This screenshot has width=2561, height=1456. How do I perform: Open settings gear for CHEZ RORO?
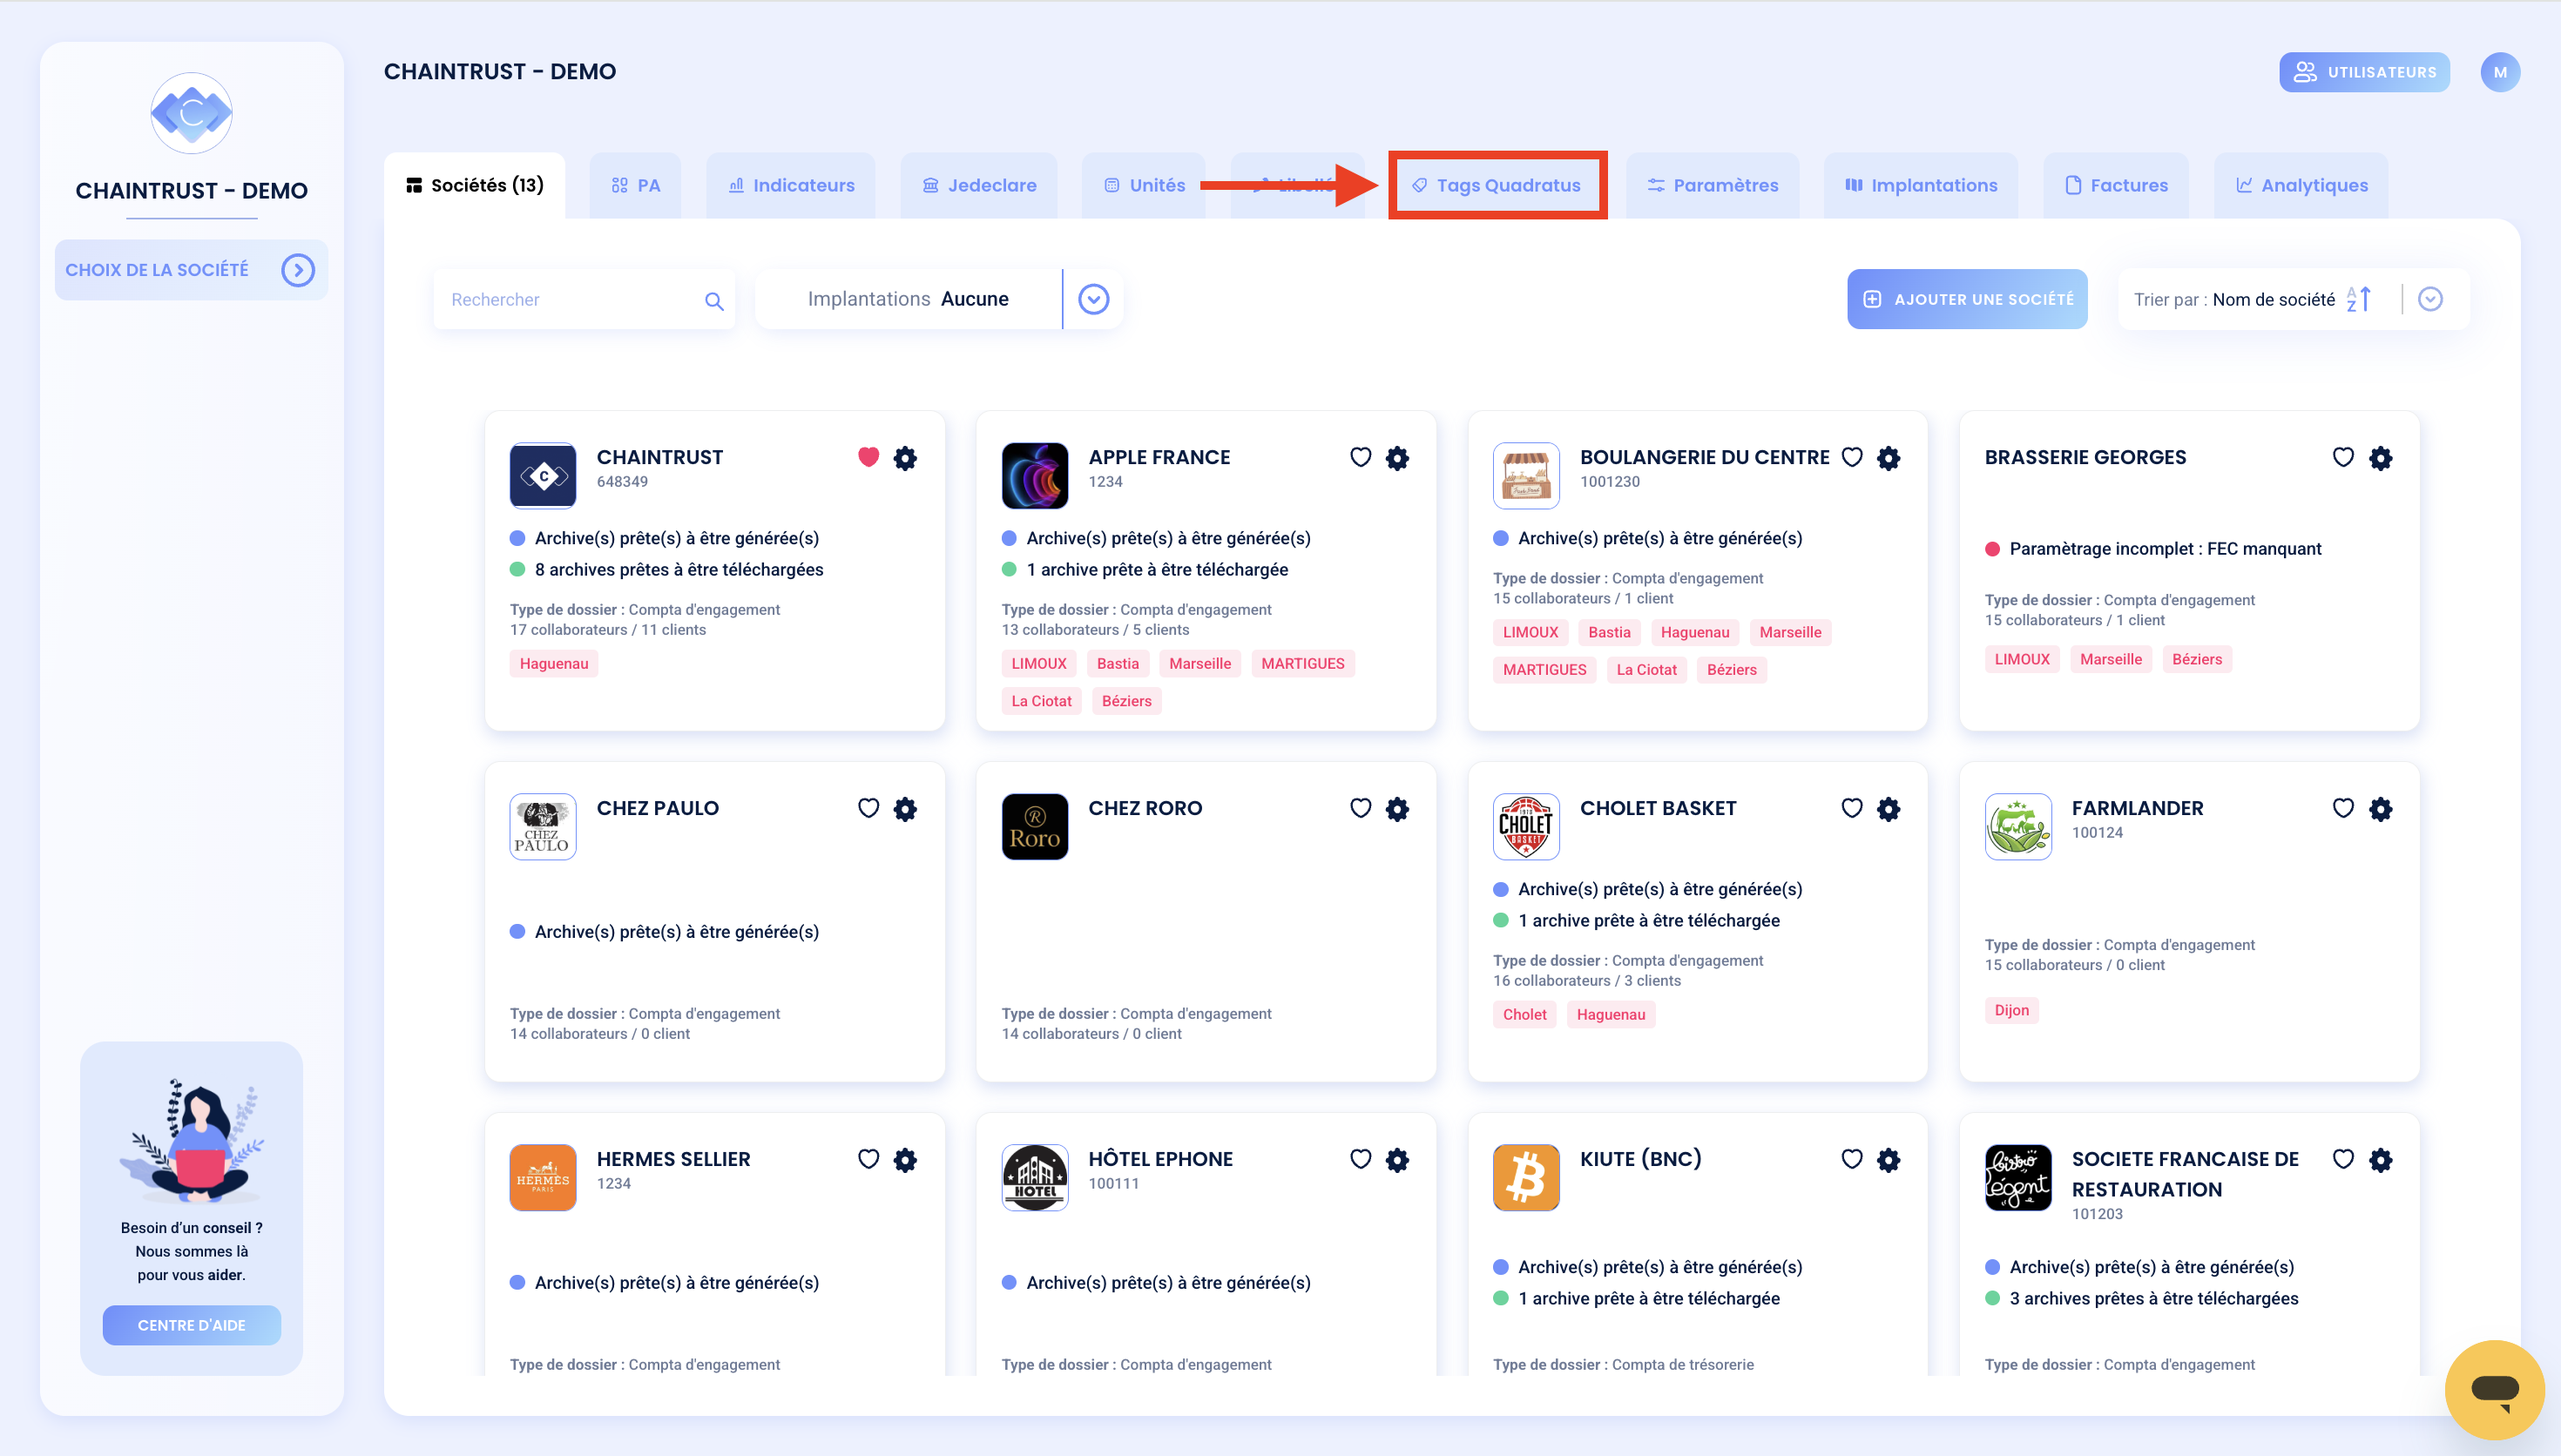coord(1397,809)
